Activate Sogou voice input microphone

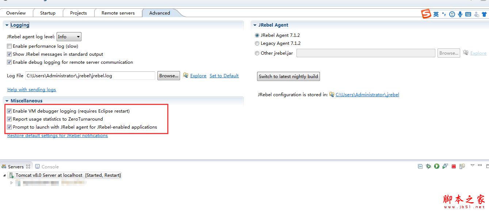460,14
